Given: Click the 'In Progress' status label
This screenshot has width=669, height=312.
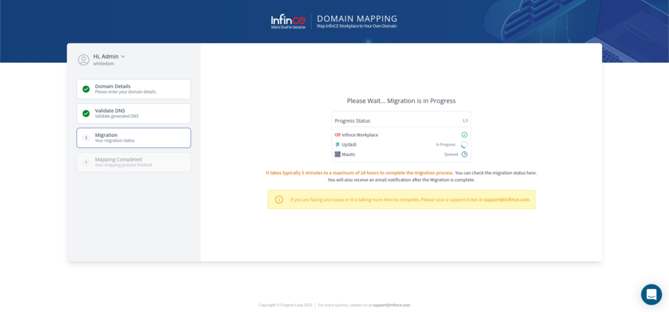Looking at the screenshot, I should pos(446,144).
